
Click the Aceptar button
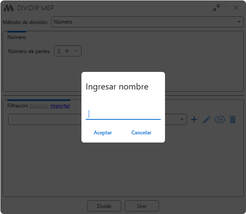click(x=103, y=133)
